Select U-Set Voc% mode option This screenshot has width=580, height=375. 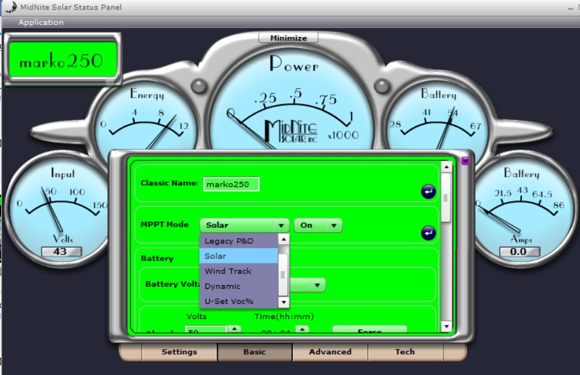click(x=238, y=301)
